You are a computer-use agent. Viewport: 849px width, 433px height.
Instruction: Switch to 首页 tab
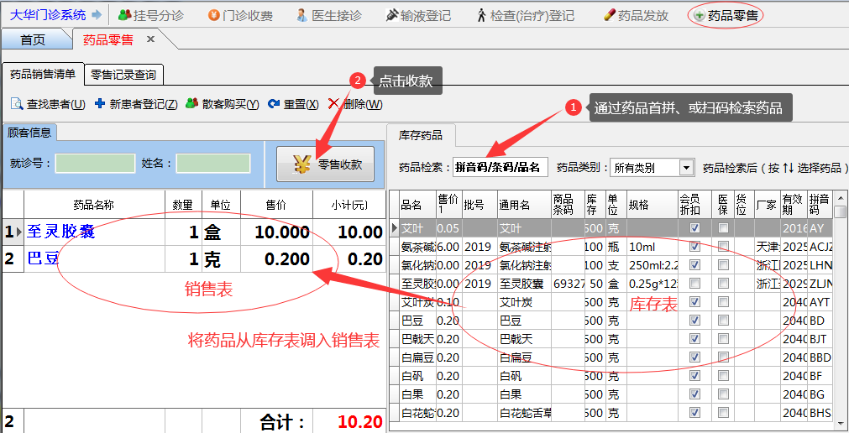point(33,39)
